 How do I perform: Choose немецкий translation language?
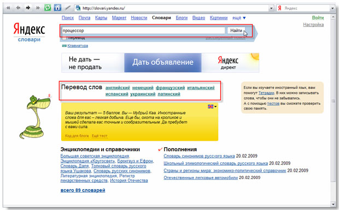pos(143,88)
